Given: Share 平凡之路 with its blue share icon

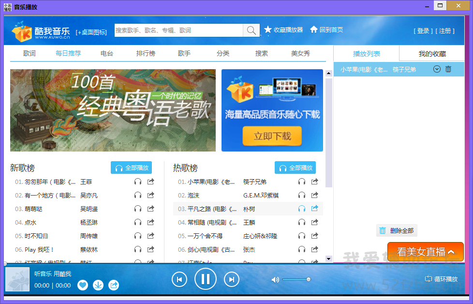Looking at the screenshot, I should point(315,208).
